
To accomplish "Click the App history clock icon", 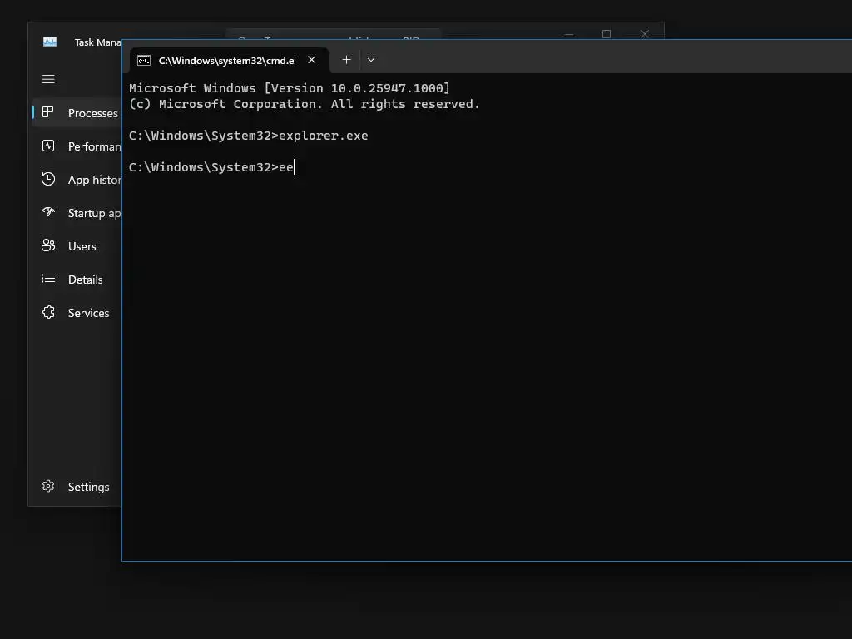I will tap(47, 179).
